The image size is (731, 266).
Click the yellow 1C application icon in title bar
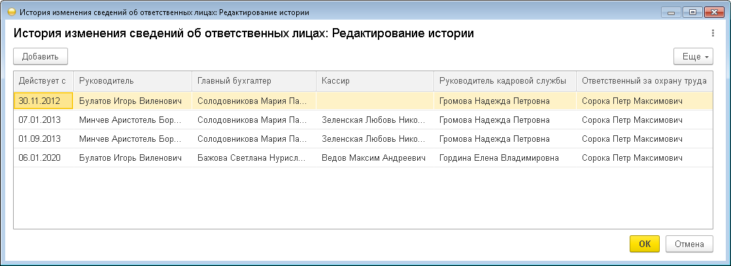click(x=10, y=12)
